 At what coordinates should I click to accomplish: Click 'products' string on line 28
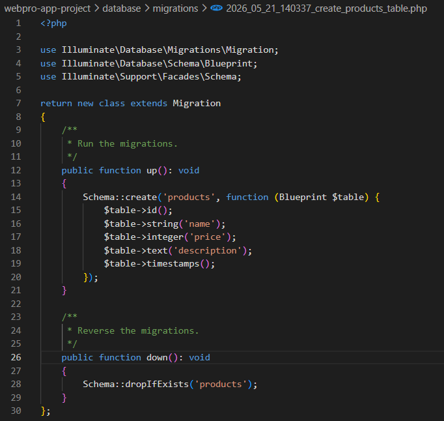coord(221,384)
